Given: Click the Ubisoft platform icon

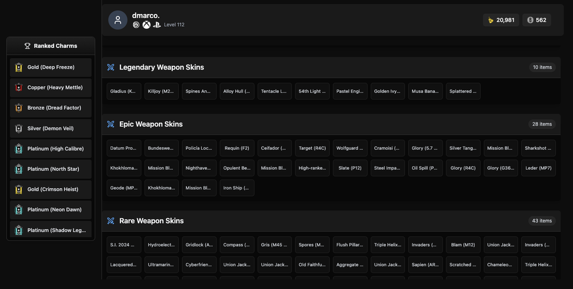Looking at the screenshot, I should [x=136, y=25].
